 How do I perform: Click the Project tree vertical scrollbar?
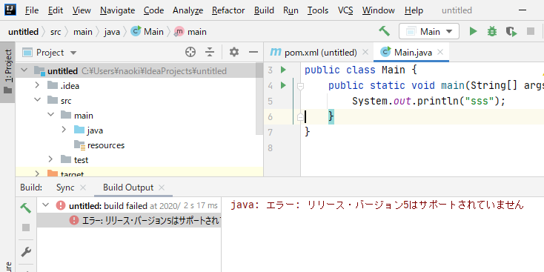coord(259,99)
